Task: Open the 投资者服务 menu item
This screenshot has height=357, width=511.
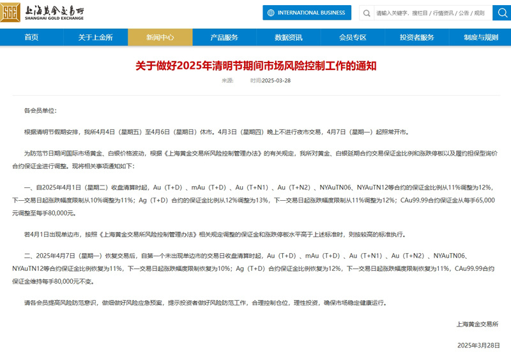Action: (417, 38)
